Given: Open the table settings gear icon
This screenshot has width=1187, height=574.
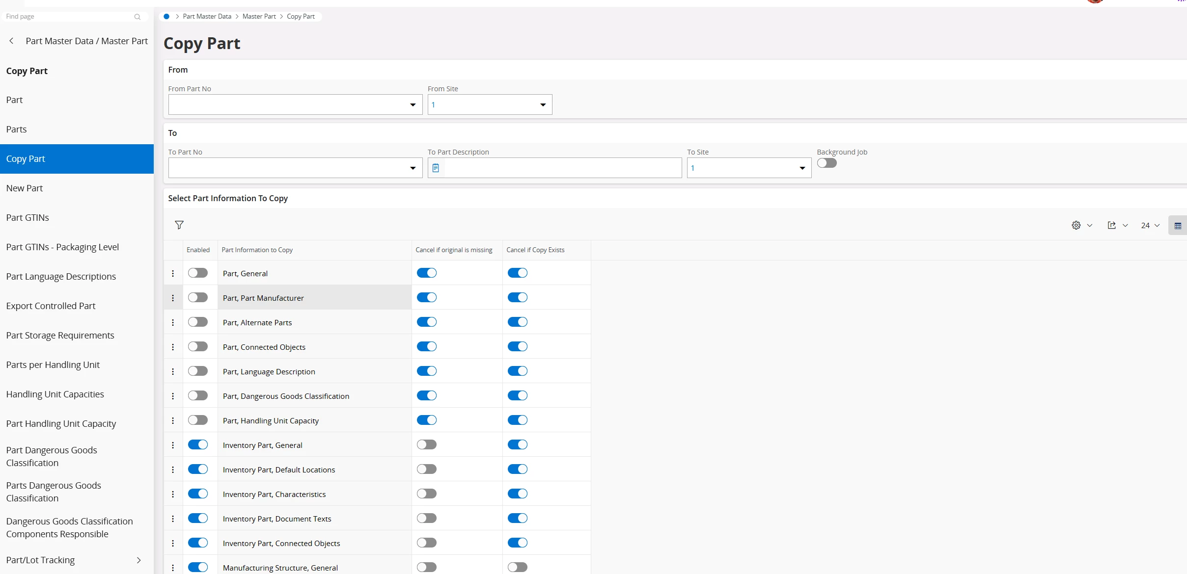Looking at the screenshot, I should click(x=1076, y=225).
